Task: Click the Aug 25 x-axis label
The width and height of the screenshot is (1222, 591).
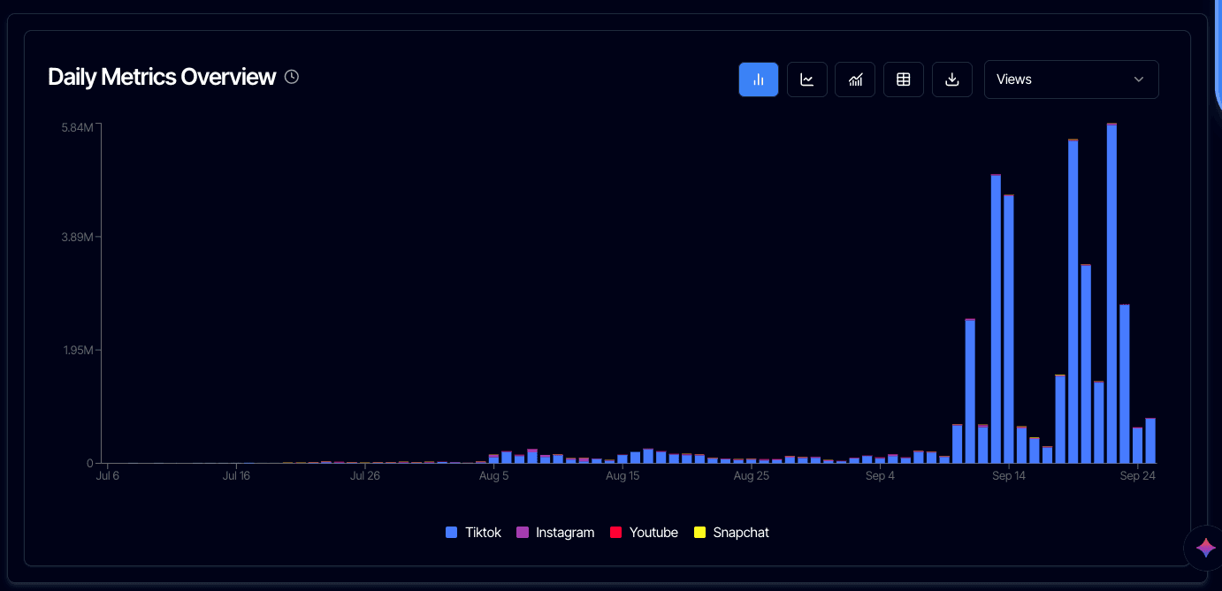Action: point(752,475)
